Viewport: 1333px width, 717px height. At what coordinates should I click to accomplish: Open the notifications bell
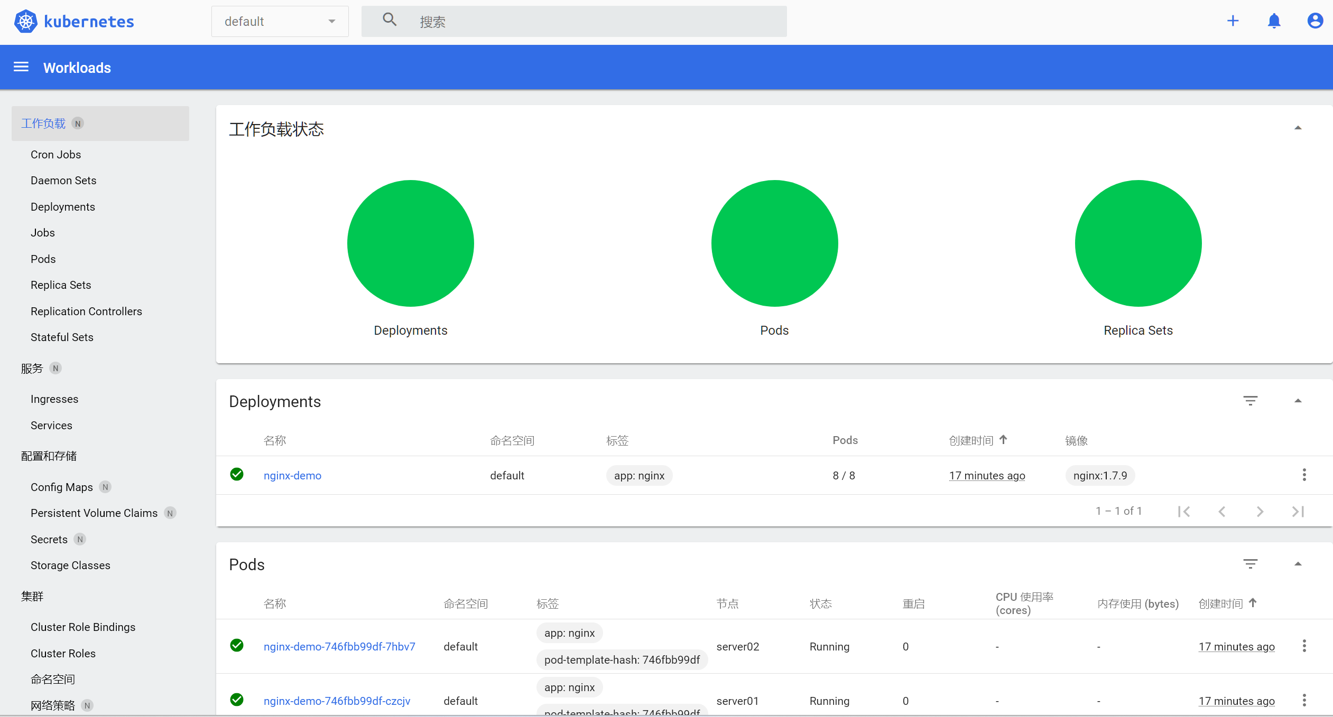[x=1274, y=21]
